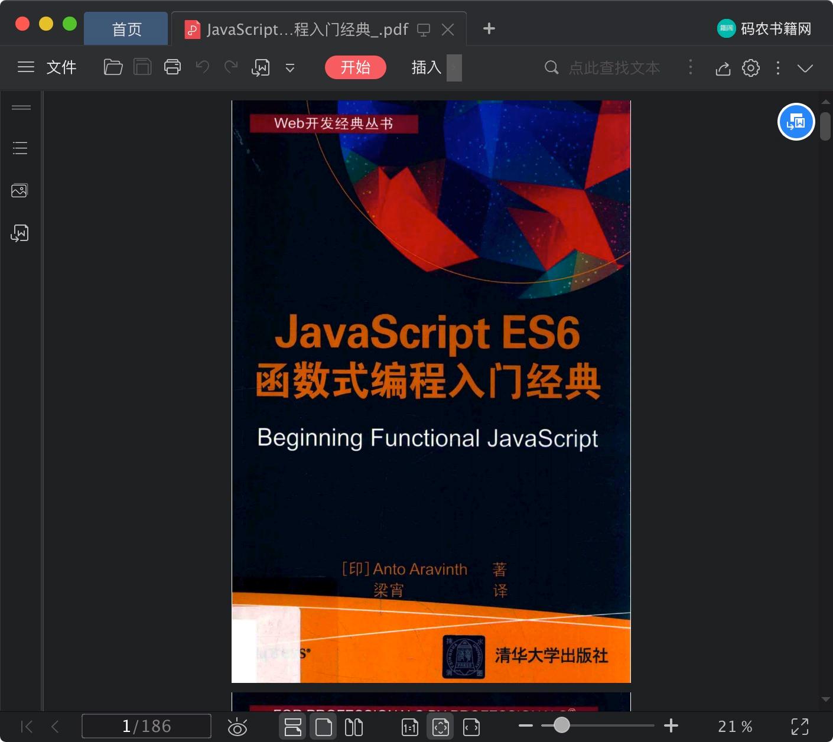This screenshot has width=833, height=742.
Task: Click the fit width icon
Action: (x=471, y=727)
